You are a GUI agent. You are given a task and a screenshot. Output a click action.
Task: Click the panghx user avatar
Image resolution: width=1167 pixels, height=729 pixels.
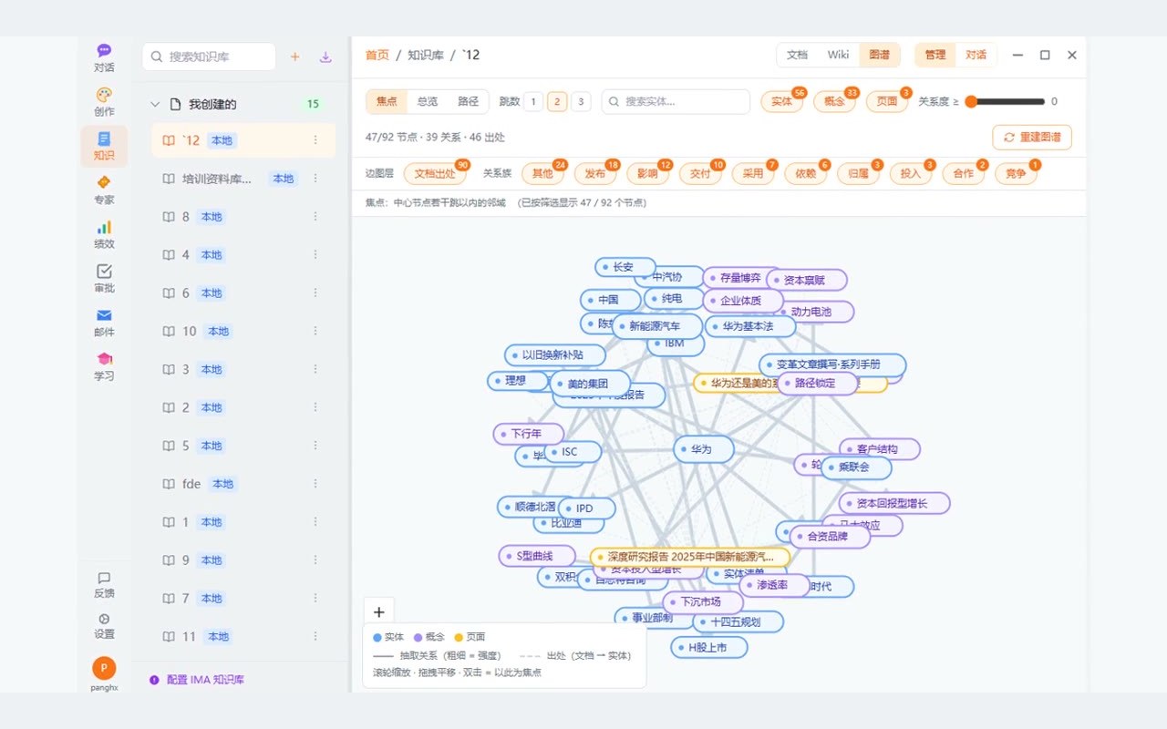[104, 668]
